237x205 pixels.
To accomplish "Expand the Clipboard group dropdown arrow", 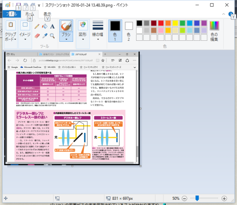I will point(15,39).
